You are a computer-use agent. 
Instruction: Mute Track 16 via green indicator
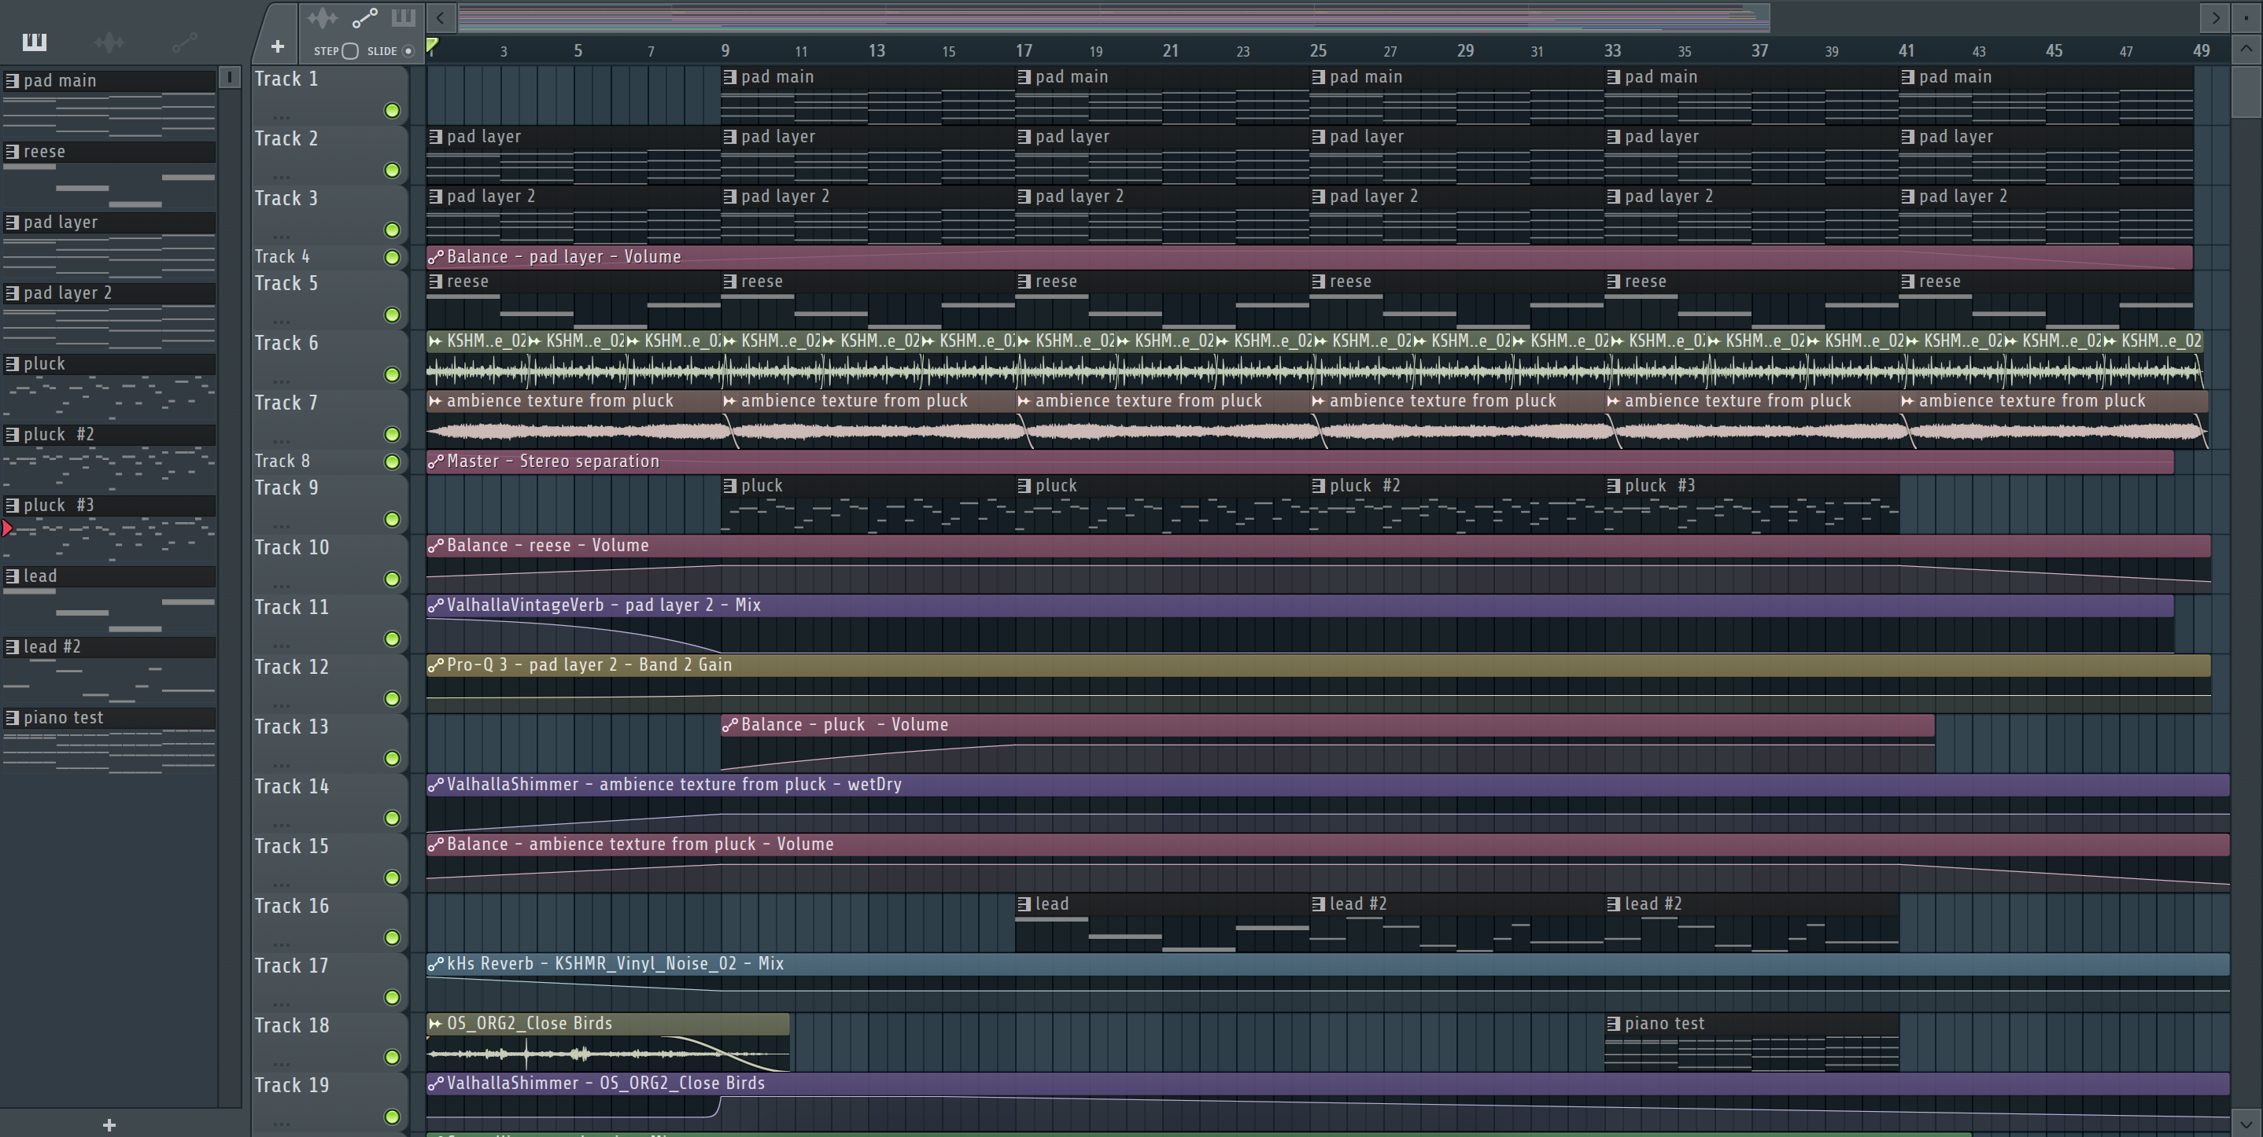(392, 938)
